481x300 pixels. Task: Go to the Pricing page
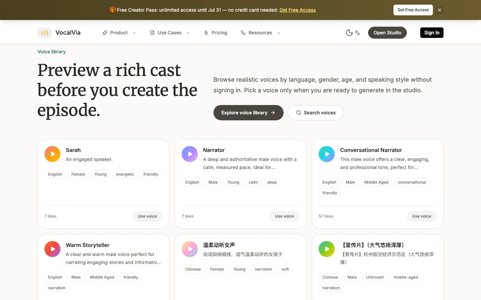click(216, 33)
